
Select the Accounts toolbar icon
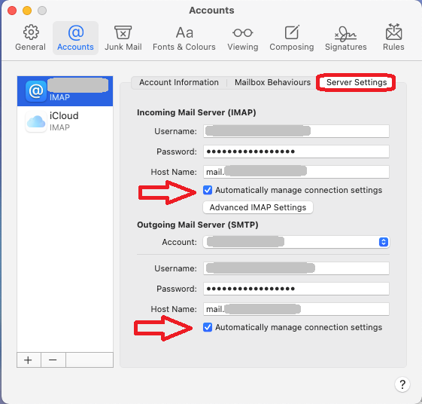pyautogui.click(x=75, y=38)
